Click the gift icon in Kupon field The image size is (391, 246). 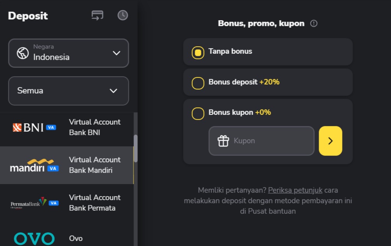(x=223, y=141)
